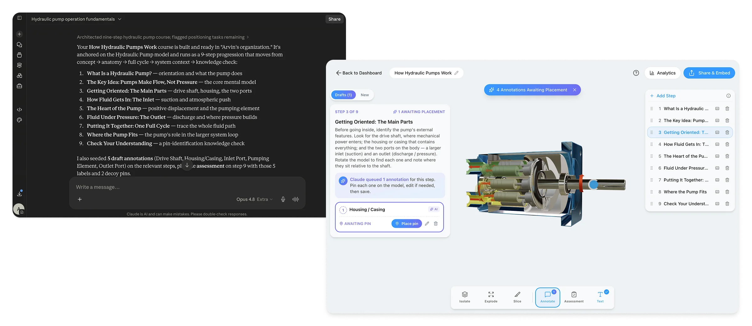Delete step 7 Putting It Together
Viewport: 752px width, 326px height.
point(727,180)
